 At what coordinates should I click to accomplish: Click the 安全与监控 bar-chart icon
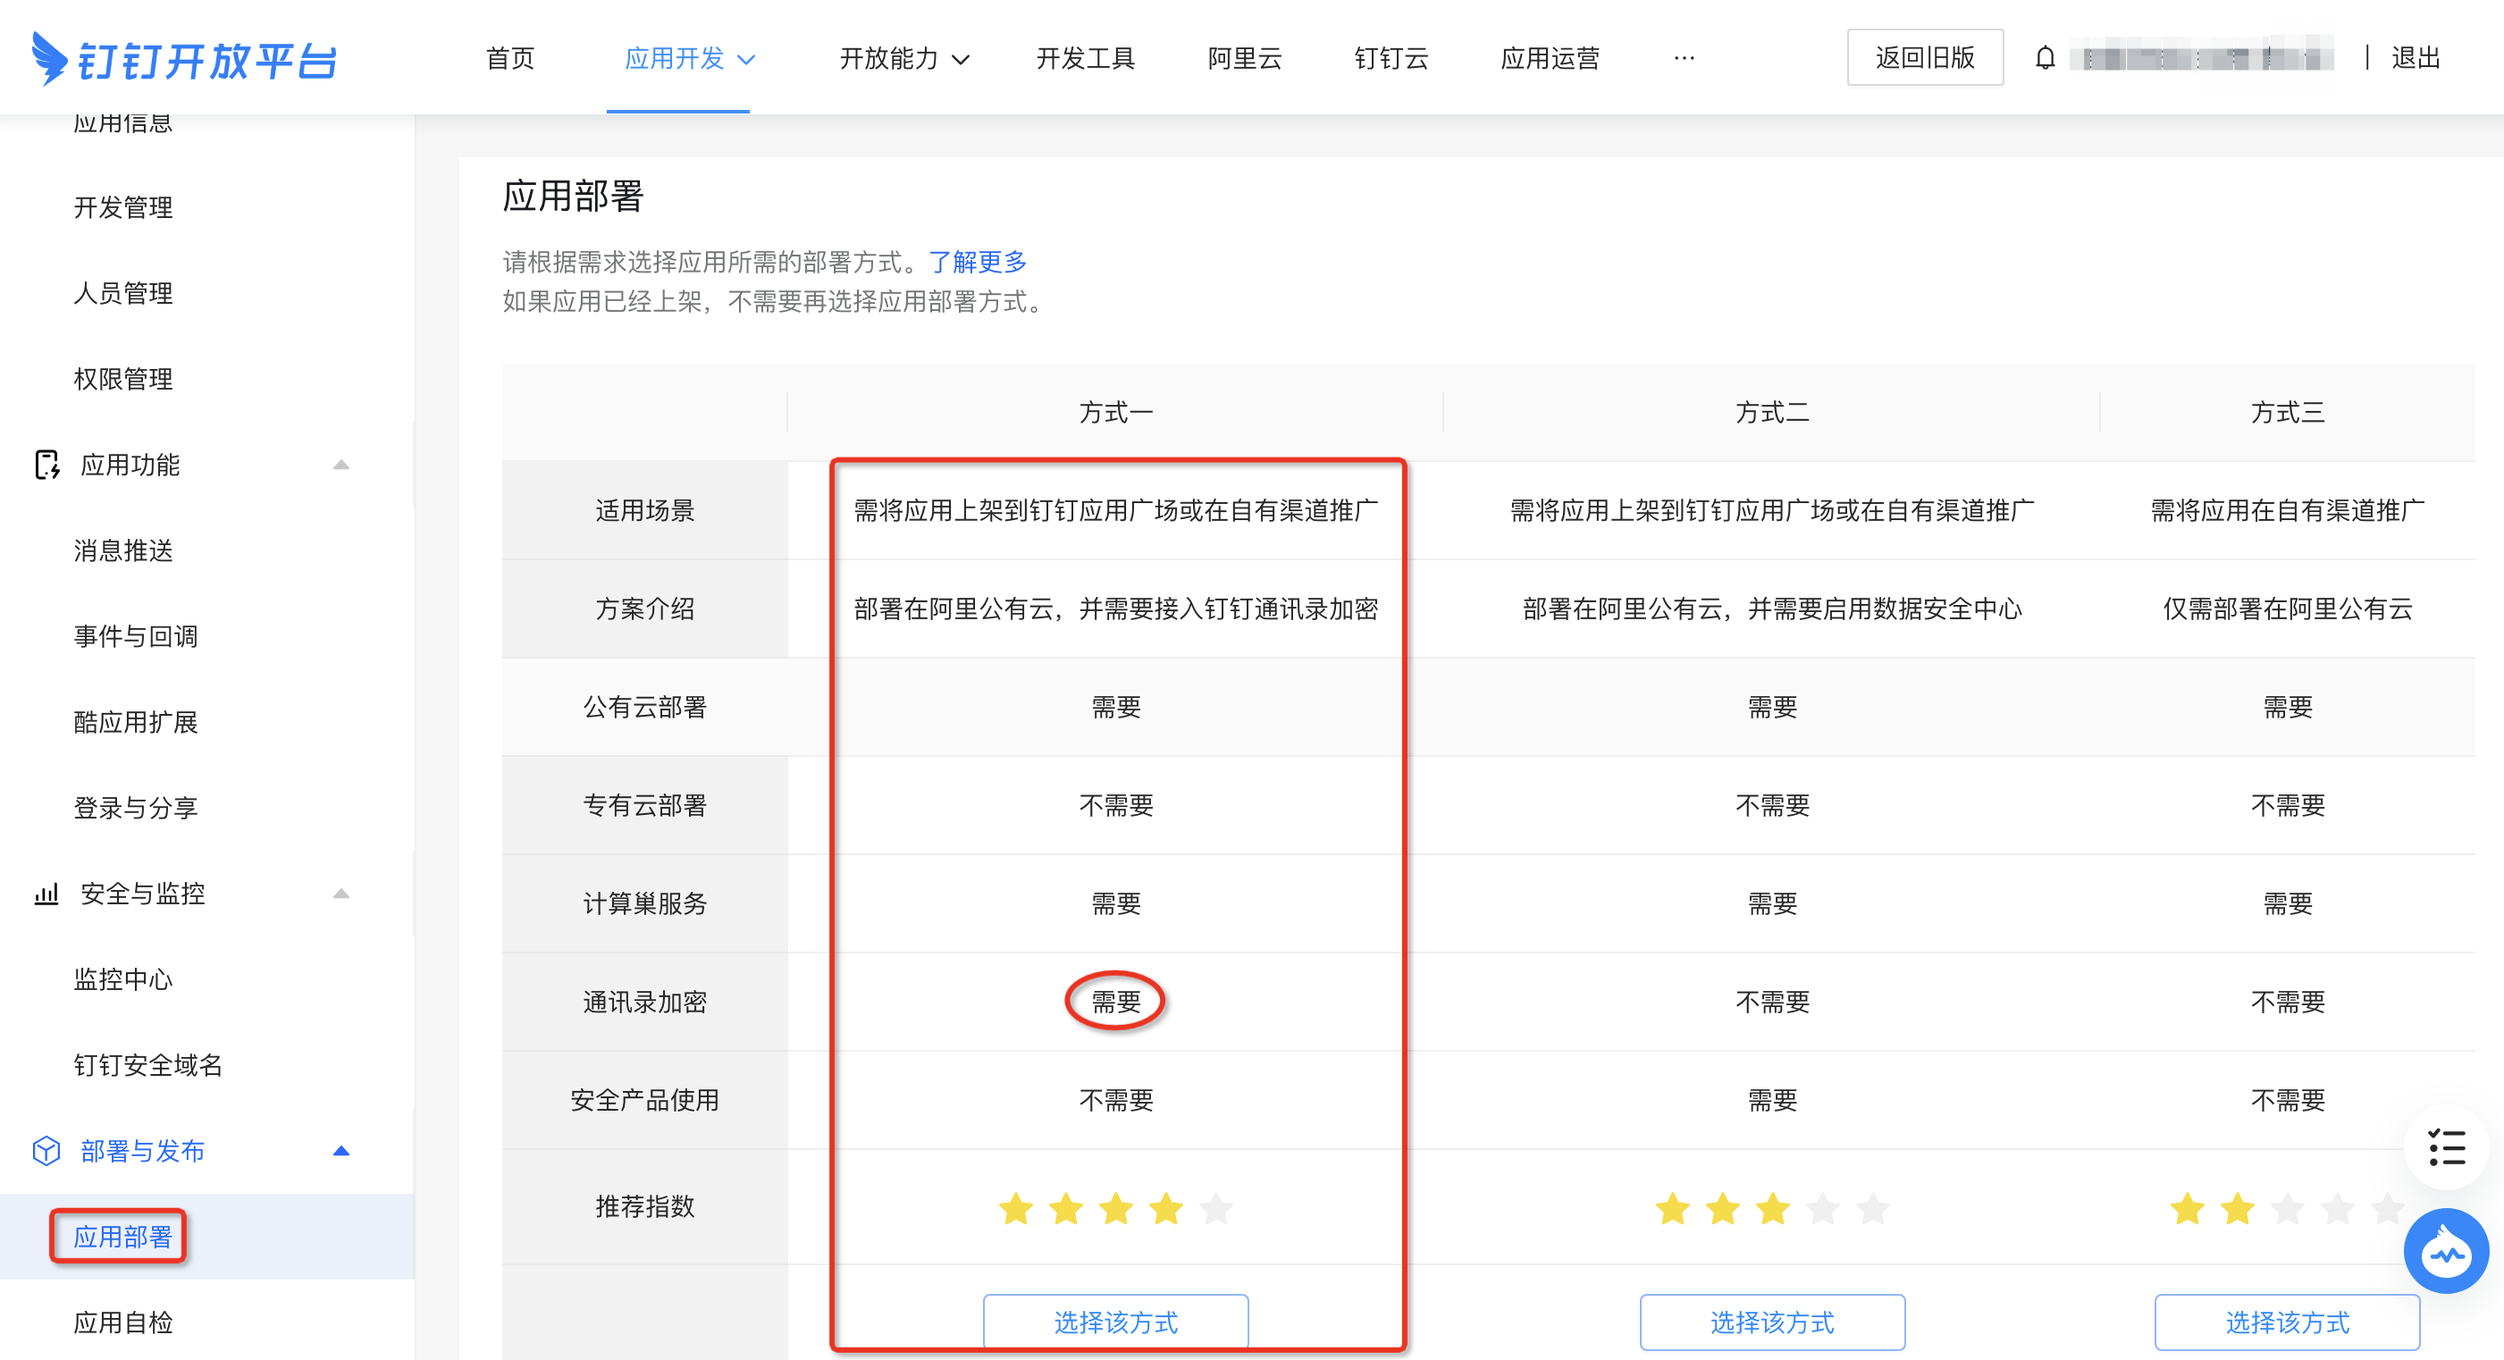46,893
